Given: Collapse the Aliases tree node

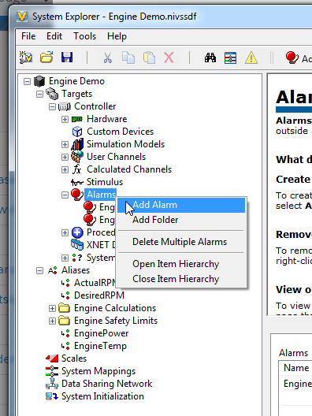Looking at the screenshot, I should pos(40,270).
